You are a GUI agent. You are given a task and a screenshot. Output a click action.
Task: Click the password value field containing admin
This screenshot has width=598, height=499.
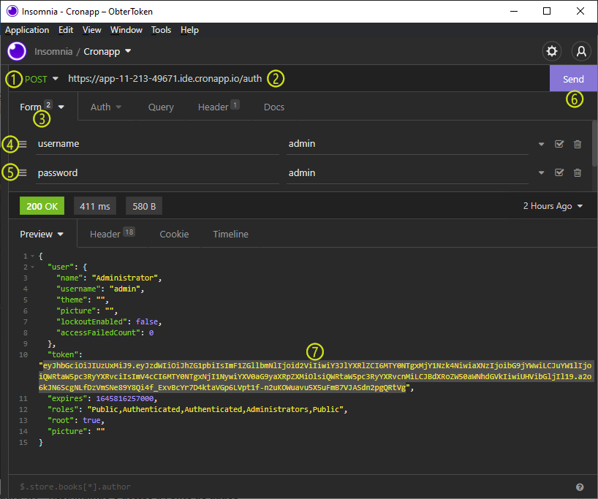(x=407, y=173)
